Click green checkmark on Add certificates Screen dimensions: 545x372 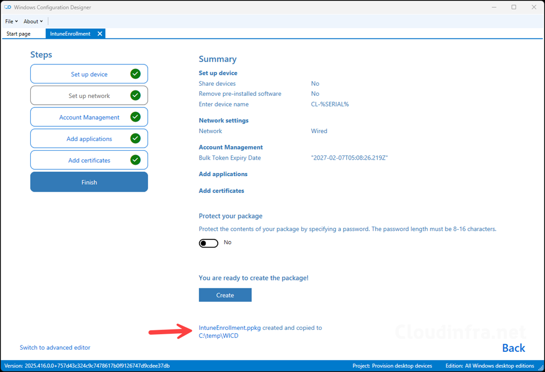(x=136, y=160)
